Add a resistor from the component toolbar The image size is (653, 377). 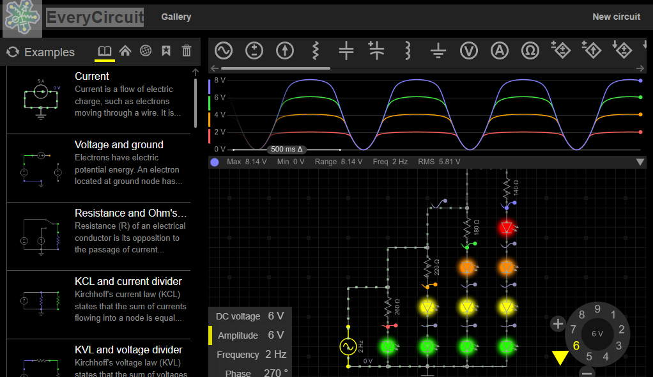(315, 50)
